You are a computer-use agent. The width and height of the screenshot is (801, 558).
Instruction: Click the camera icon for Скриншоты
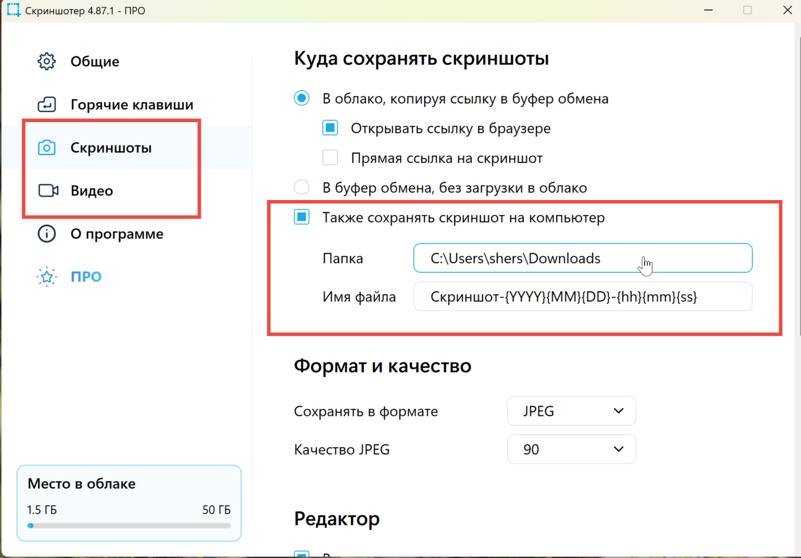click(x=47, y=148)
